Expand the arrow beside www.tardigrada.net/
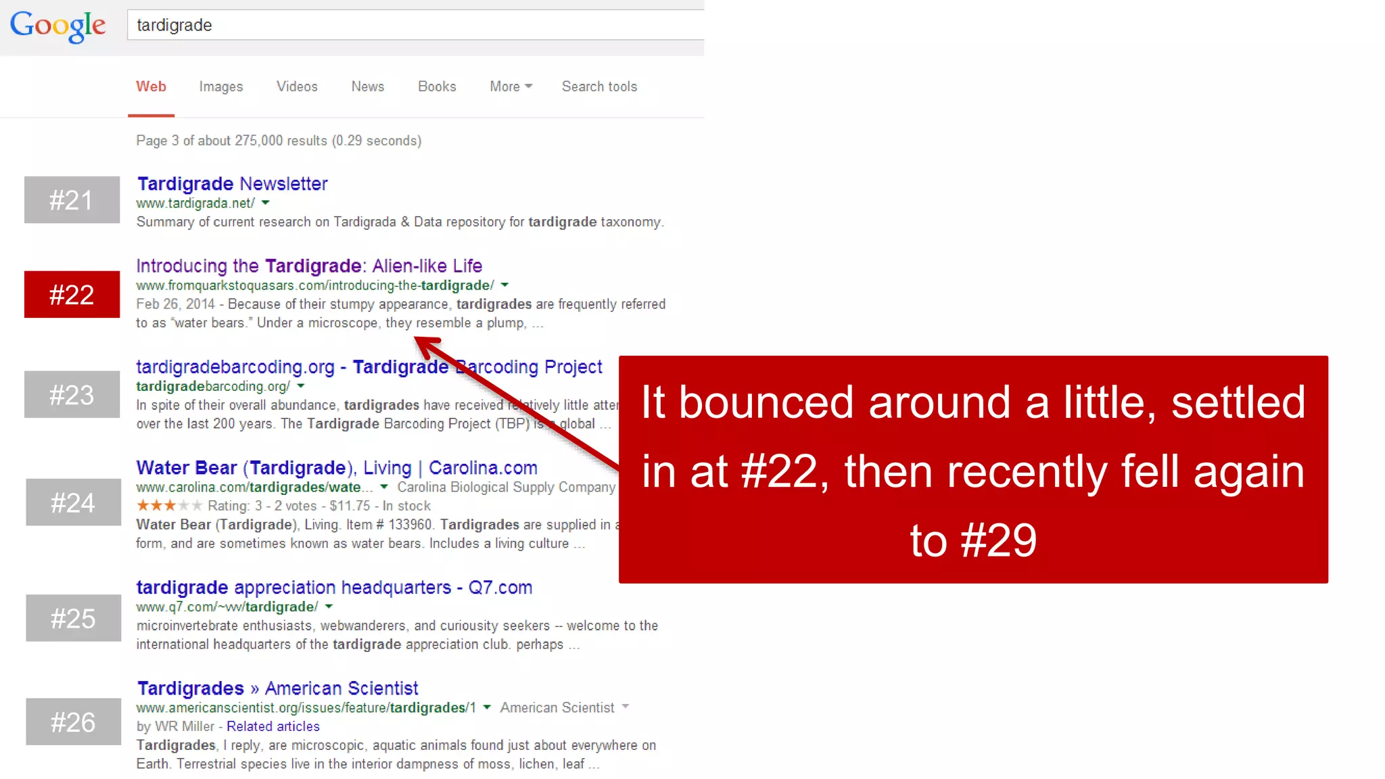 266,203
